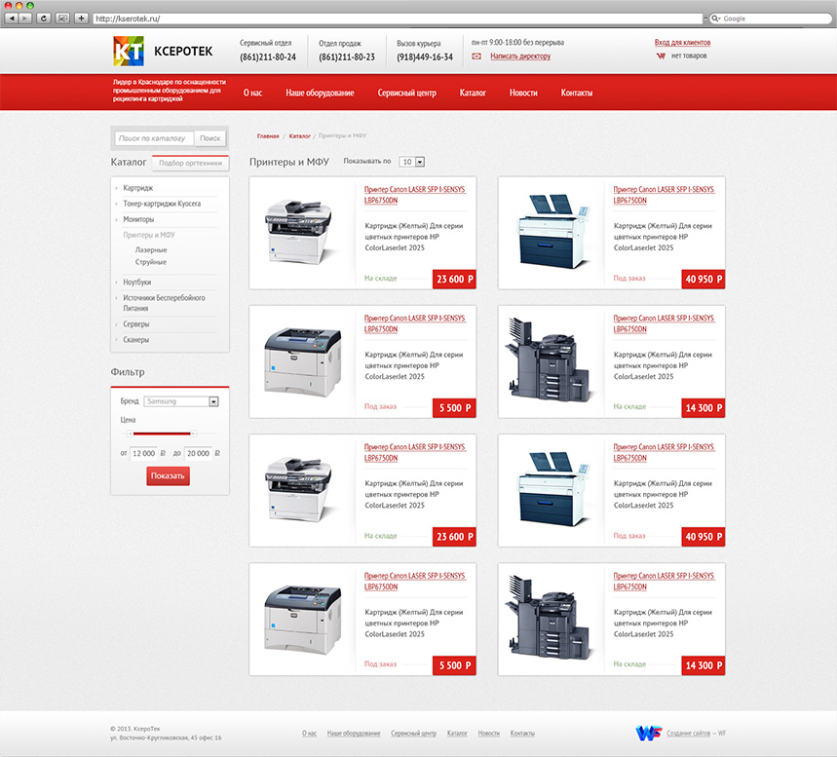Add a bookmark with the plus icon
Image resolution: width=837 pixels, height=757 pixels.
tap(81, 19)
